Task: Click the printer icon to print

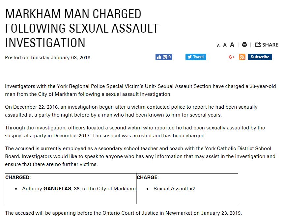Action: click(x=244, y=44)
